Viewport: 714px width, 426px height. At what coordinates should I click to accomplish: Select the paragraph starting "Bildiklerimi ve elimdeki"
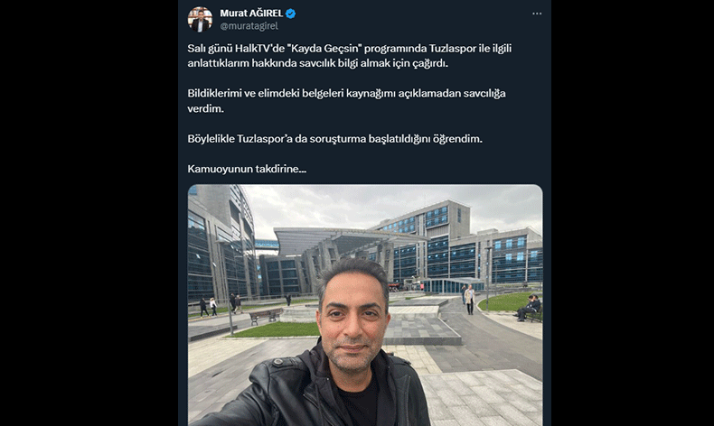point(346,100)
